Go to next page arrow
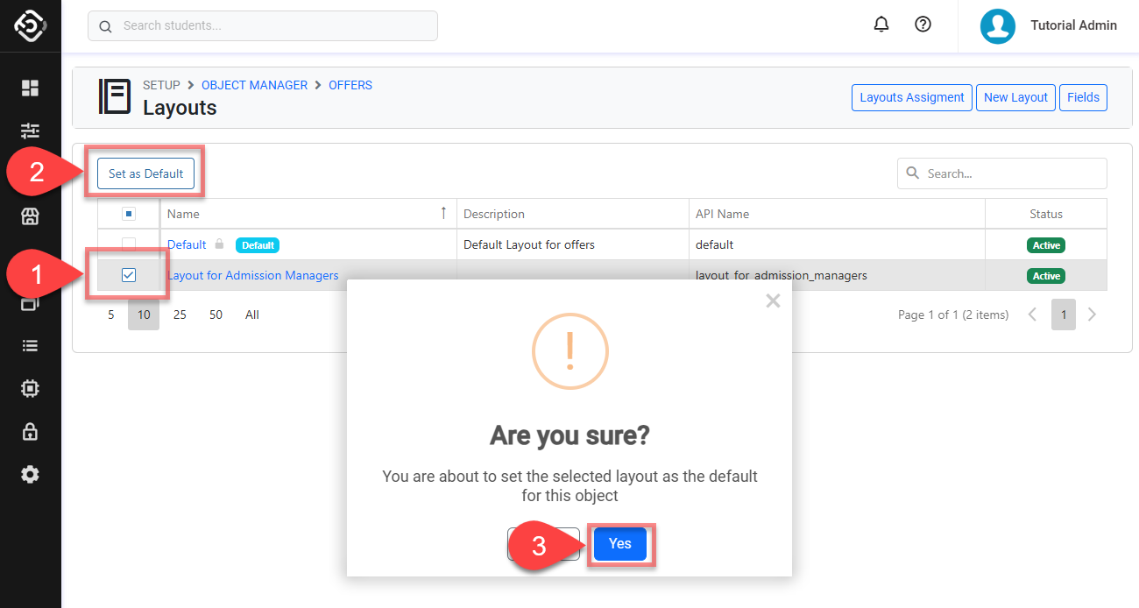The image size is (1139, 608). [1092, 315]
